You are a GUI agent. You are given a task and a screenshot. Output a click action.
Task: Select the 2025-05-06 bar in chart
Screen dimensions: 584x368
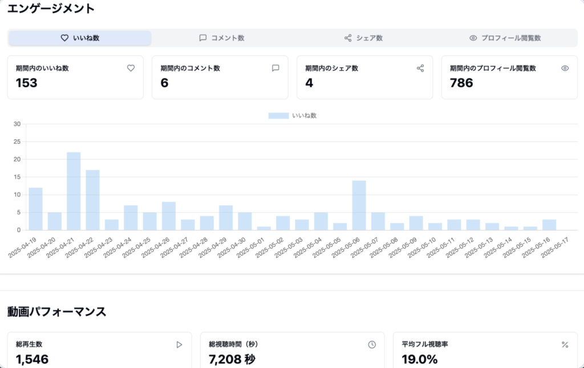click(359, 205)
